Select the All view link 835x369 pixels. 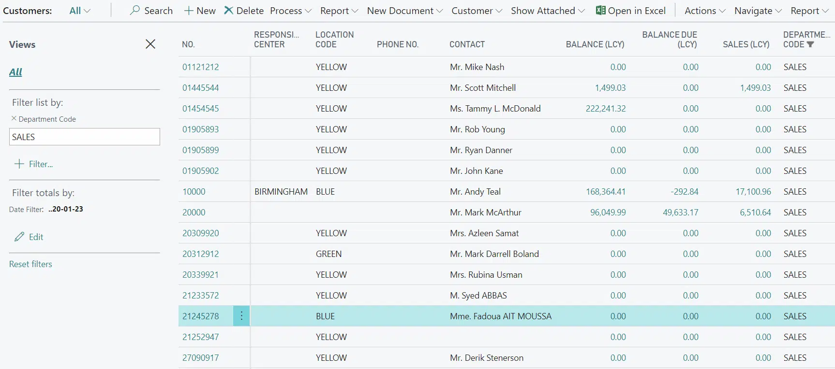[x=15, y=72]
